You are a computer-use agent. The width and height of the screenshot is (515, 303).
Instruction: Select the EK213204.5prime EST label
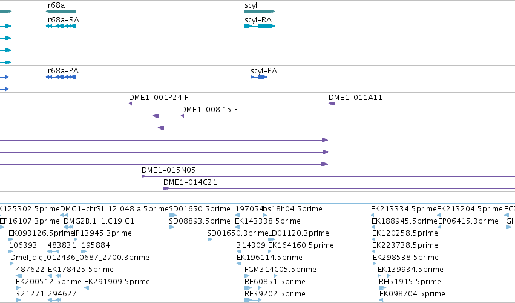coord(470,209)
